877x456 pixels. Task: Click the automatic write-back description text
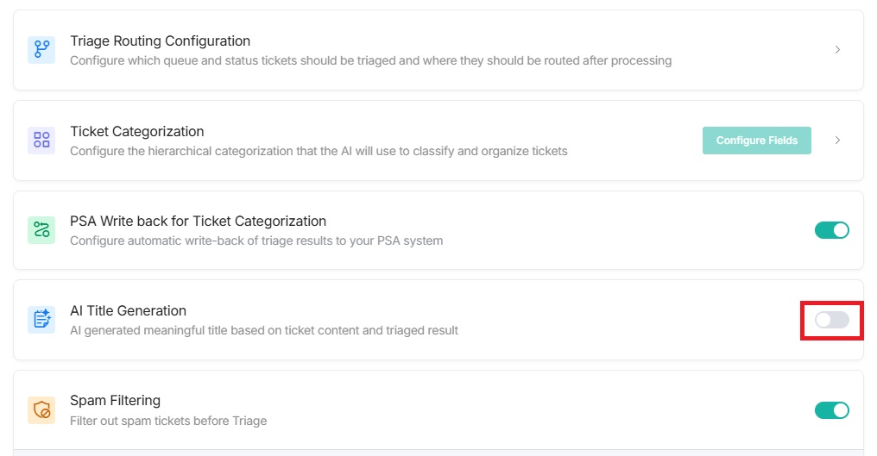(x=256, y=240)
